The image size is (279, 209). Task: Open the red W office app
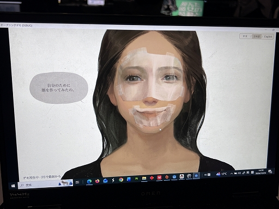coord(159,177)
